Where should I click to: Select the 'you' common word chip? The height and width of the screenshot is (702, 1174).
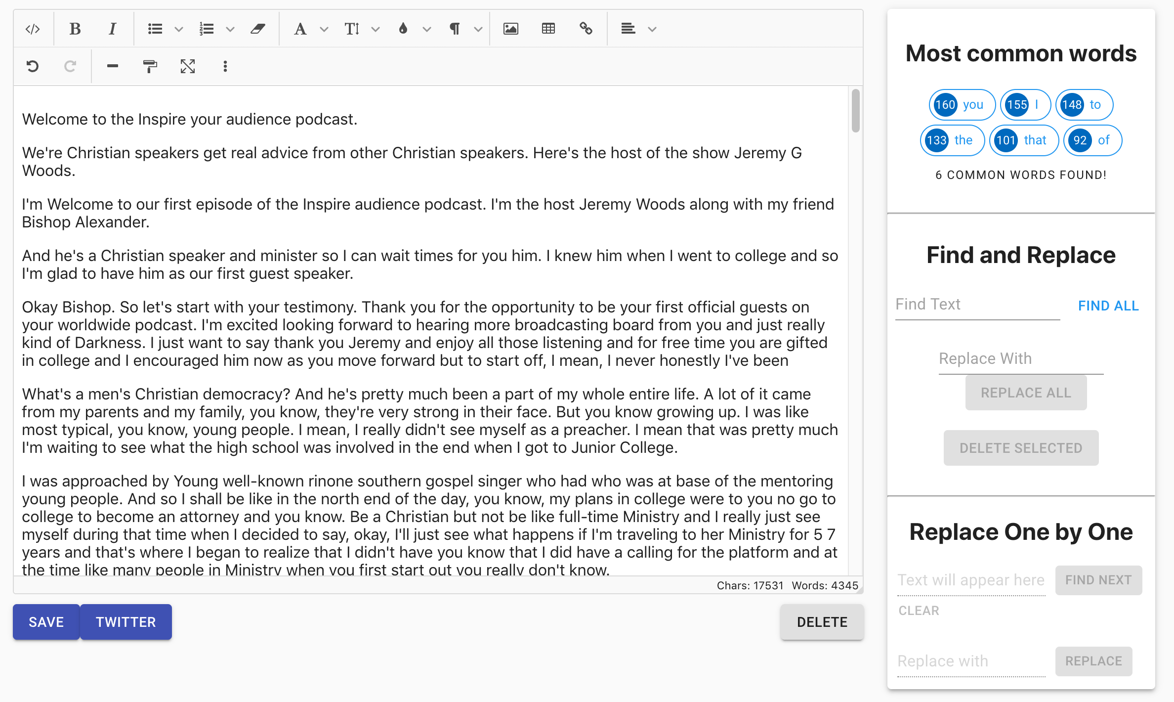pos(962,105)
